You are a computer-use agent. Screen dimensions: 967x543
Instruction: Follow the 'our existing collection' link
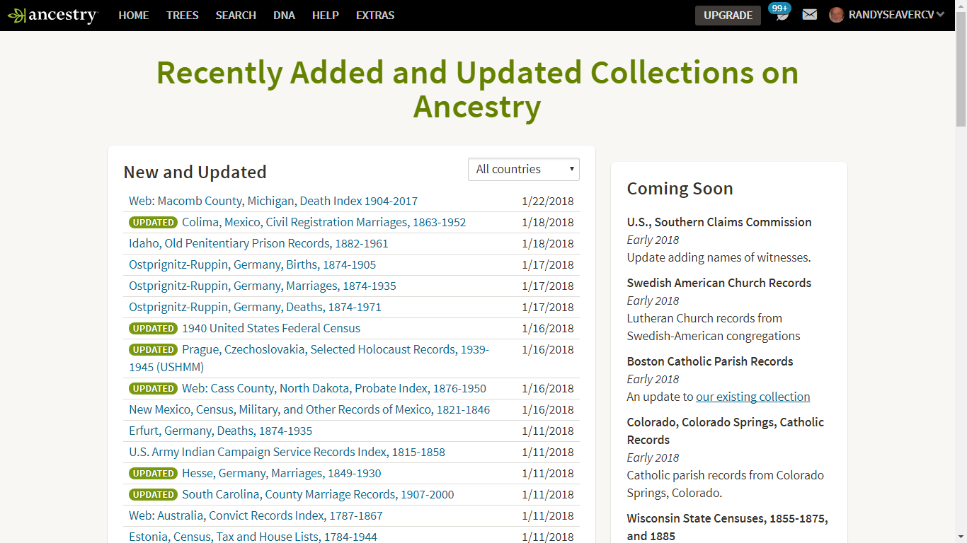(753, 397)
